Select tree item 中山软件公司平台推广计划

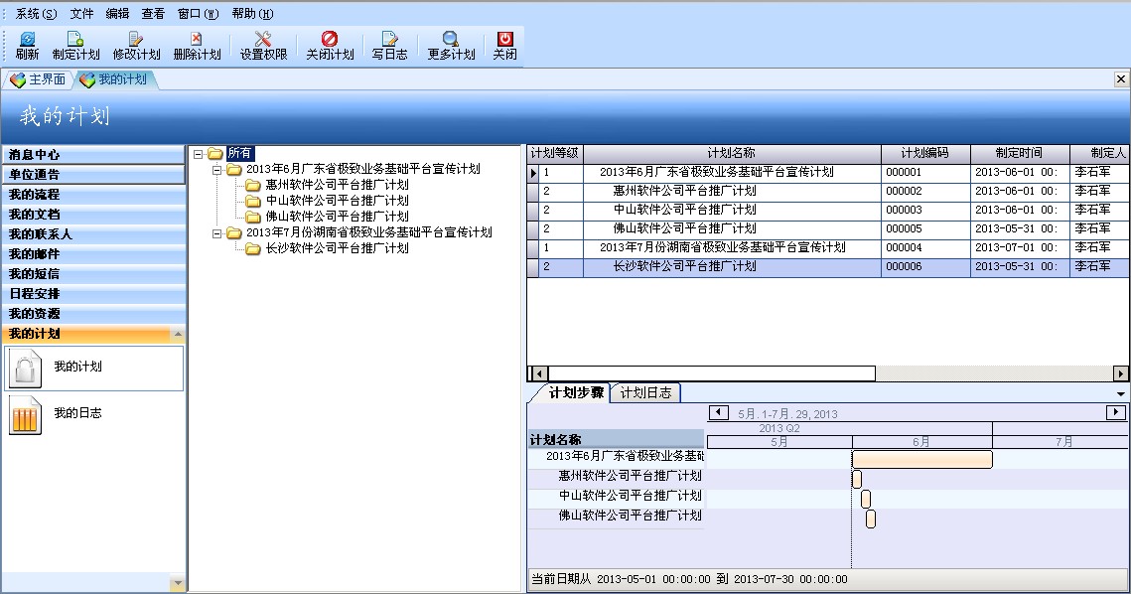[338, 201]
